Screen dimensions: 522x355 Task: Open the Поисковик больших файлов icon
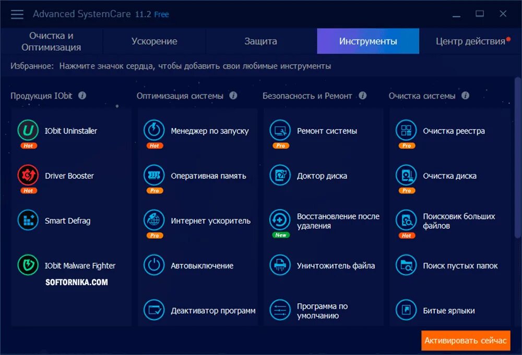click(x=406, y=220)
